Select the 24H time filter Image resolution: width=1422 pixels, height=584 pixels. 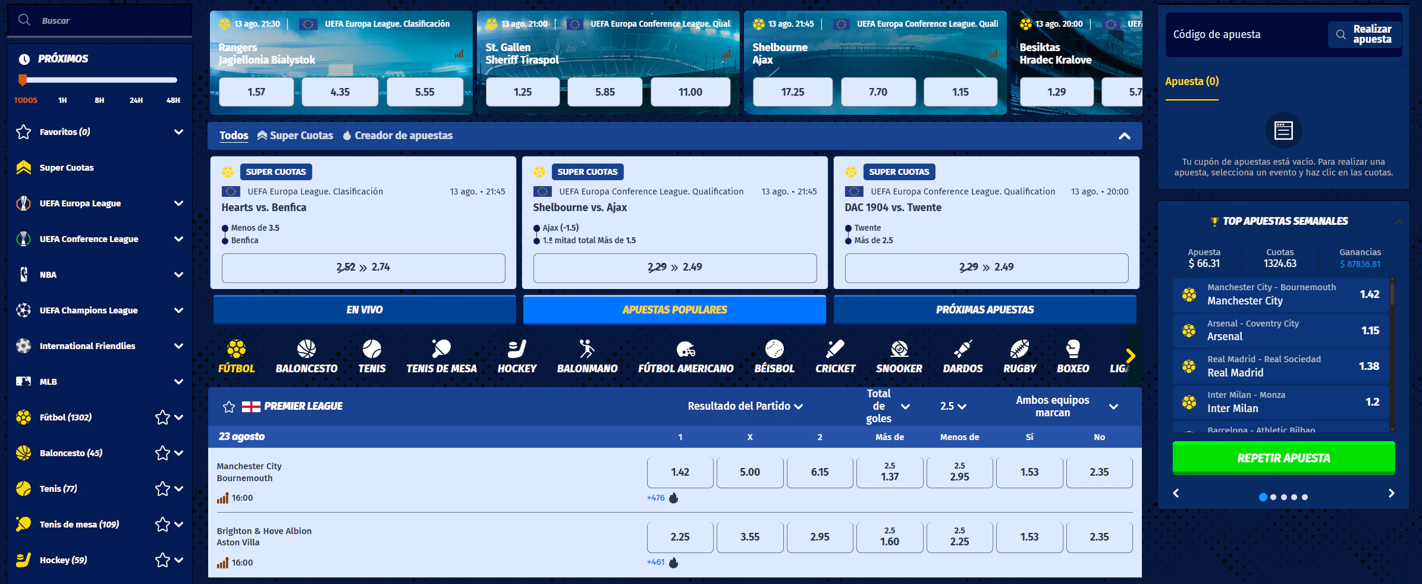click(x=136, y=101)
